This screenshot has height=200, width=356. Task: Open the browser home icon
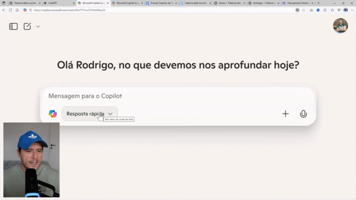coord(17,10)
